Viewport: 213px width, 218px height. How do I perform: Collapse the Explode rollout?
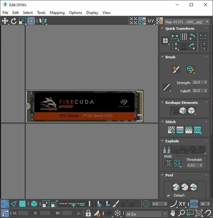tap(162, 141)
